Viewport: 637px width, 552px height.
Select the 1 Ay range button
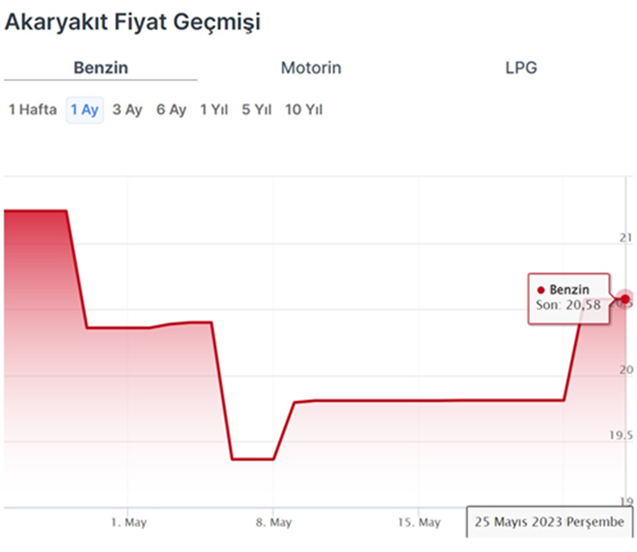(85, 110)
